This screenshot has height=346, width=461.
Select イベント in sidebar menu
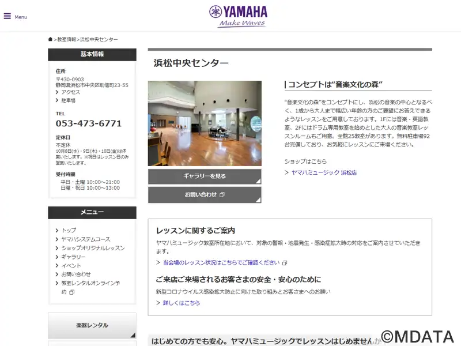click(71, 266)
